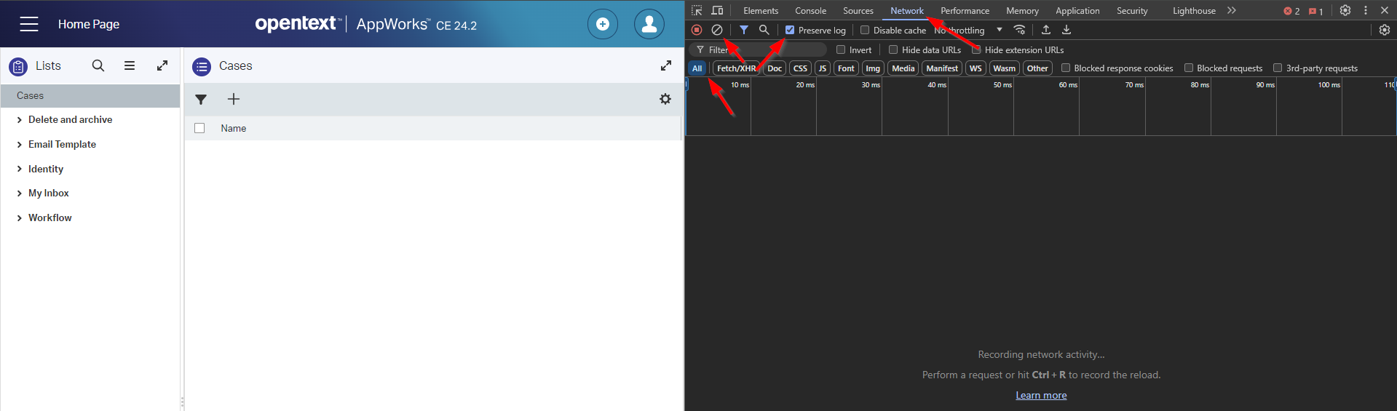
Task: Clear the network log in DevTools
Action: tap(717, 30)
